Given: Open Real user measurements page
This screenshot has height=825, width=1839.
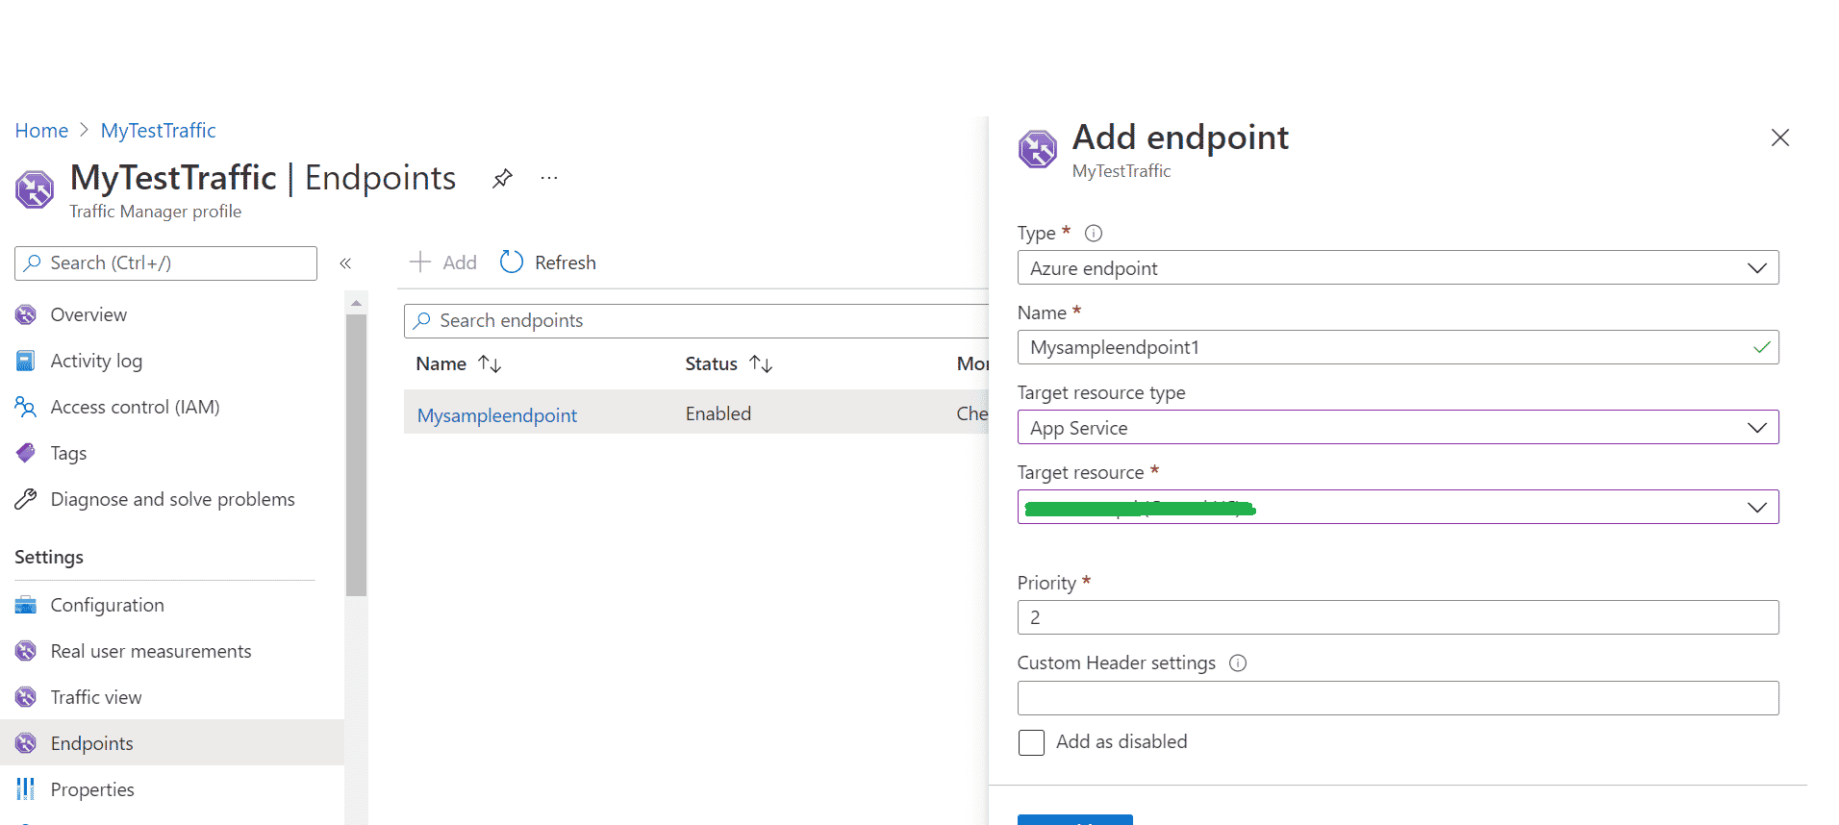Looking at the screenshot, I should (x=151, y=651).
